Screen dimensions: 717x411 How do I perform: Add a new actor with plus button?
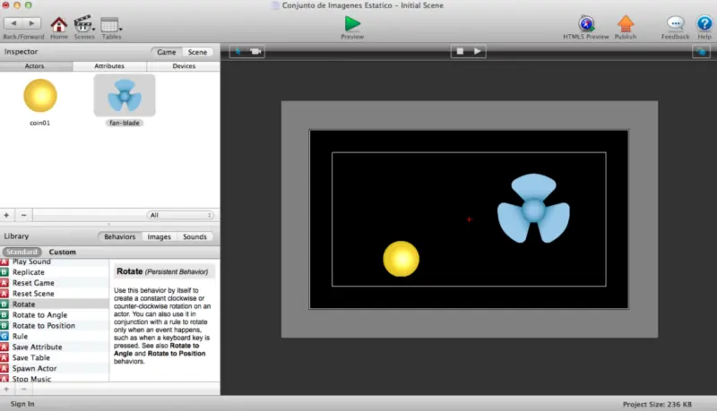click(x=6, y=215)
